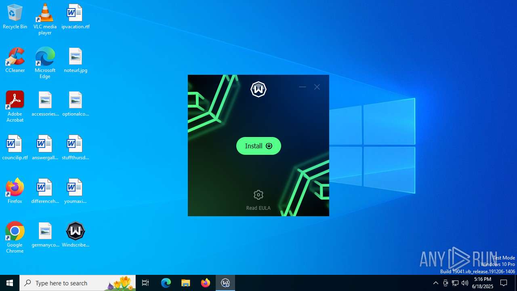Screen dimensions: 517x291
Task: Close the Windscribe installer window
Action: [x=317, y=87]
